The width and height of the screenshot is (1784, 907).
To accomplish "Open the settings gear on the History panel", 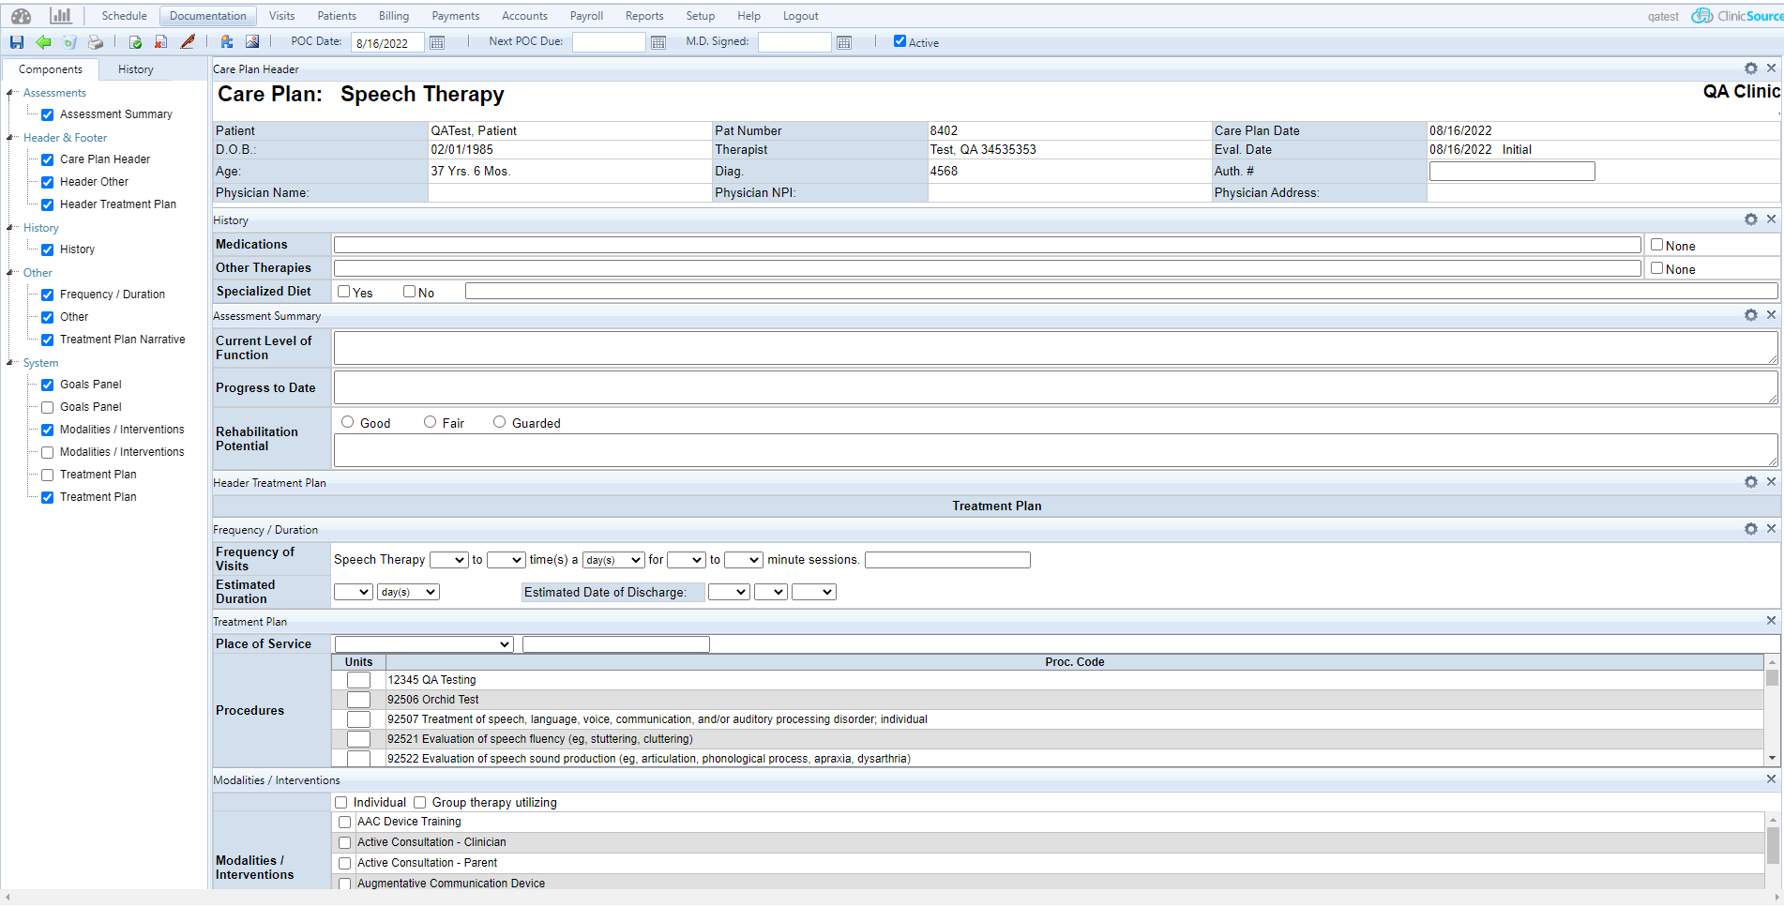I will pyautogui.click(x=1750, y=219).
